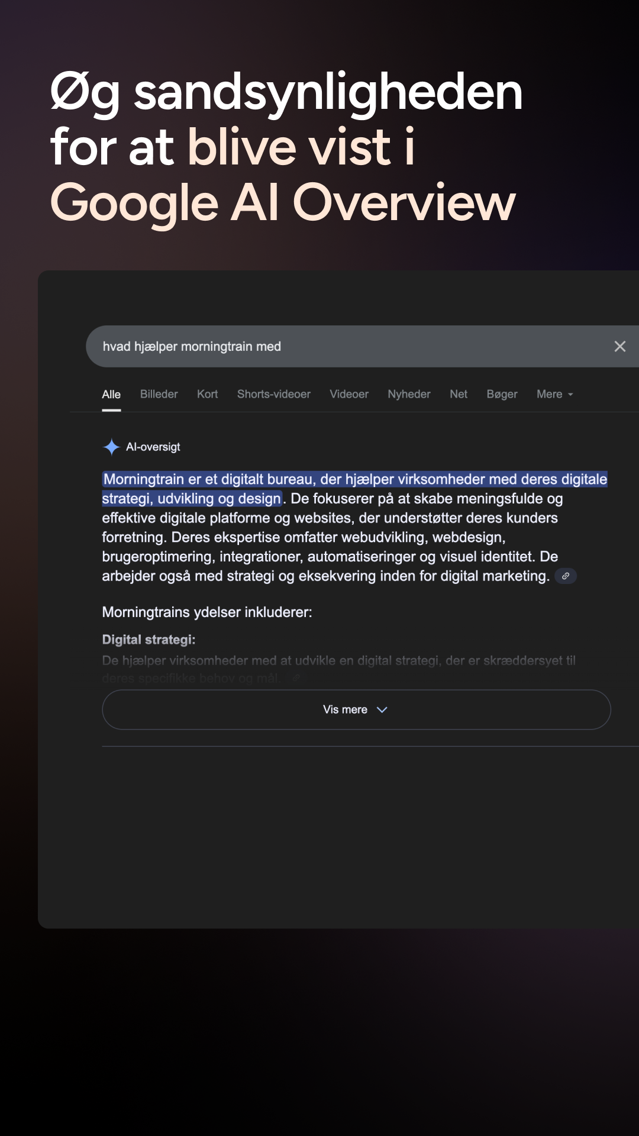Select the Alle tab
This screenshot has height=1136, width=639.
(111, 395)
